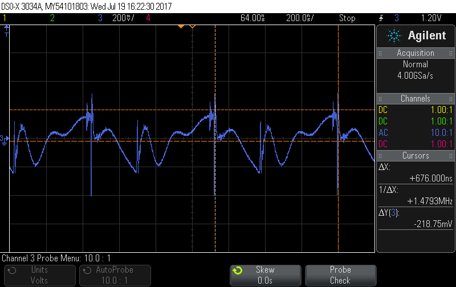Click the channel 3 ground reference marker
This screenshot has height=287, width=456.
pos(5,140)
